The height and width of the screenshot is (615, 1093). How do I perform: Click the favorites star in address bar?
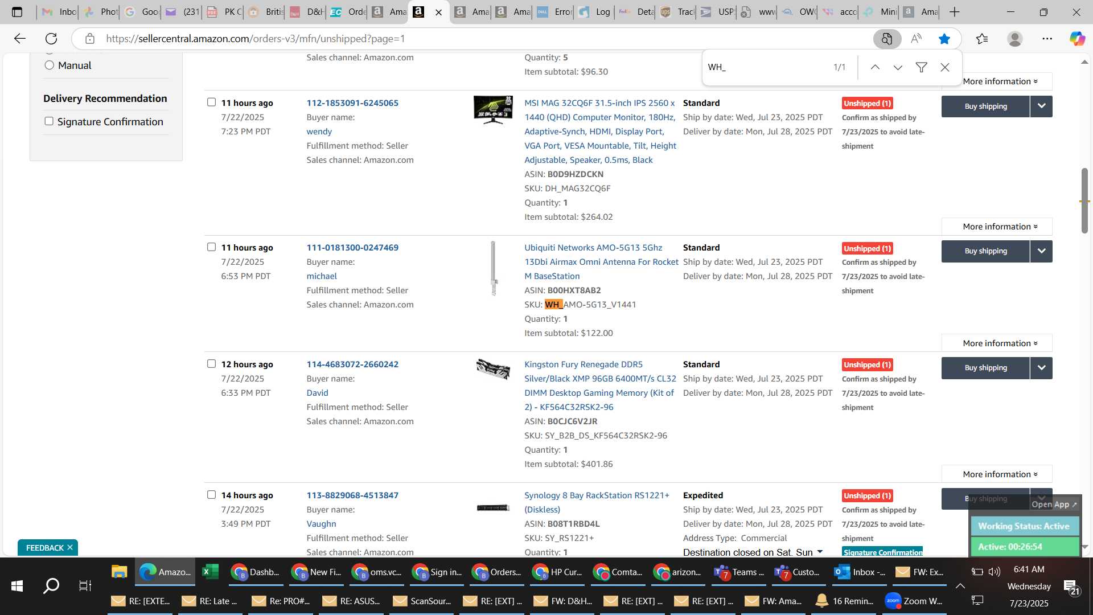944,39
